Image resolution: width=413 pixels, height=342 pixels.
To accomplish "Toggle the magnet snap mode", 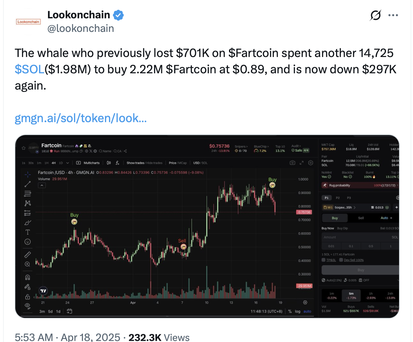I will 28,278.
